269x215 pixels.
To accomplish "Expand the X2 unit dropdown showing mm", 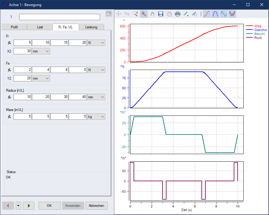I will click(41, 51).
